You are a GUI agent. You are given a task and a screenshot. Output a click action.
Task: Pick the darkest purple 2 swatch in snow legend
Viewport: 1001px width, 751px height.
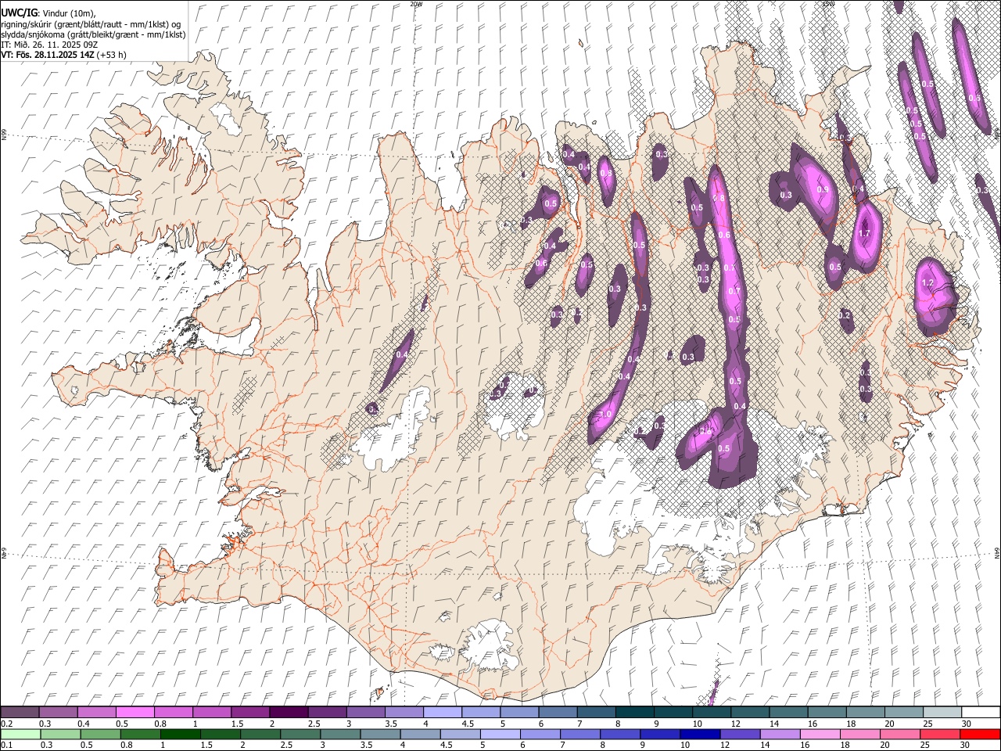(x=288, y=712)
